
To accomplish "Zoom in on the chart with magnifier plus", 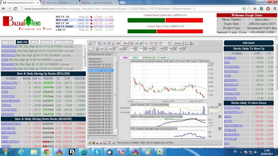I will [x=109, y=43].
